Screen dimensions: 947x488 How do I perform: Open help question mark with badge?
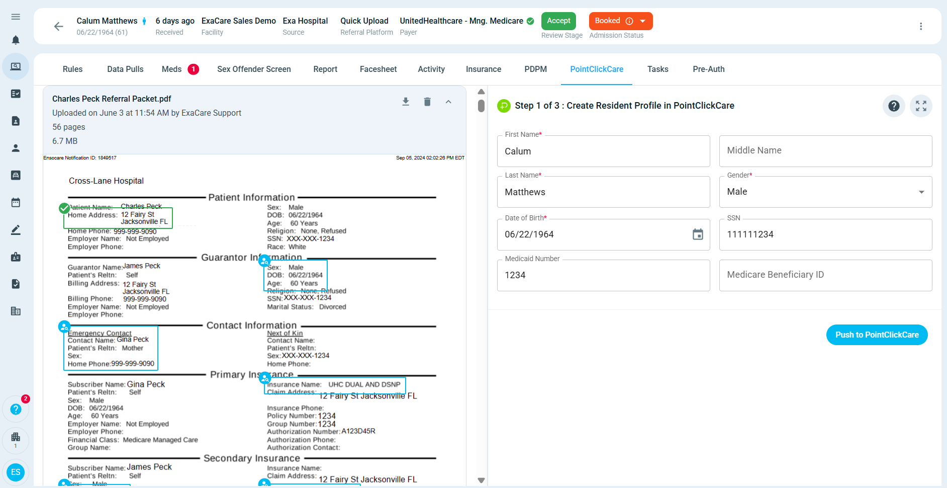16,409
